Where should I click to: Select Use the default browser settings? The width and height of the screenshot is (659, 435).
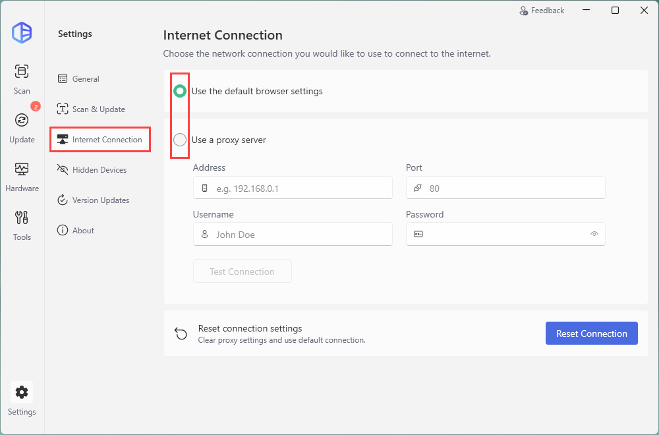180,91
